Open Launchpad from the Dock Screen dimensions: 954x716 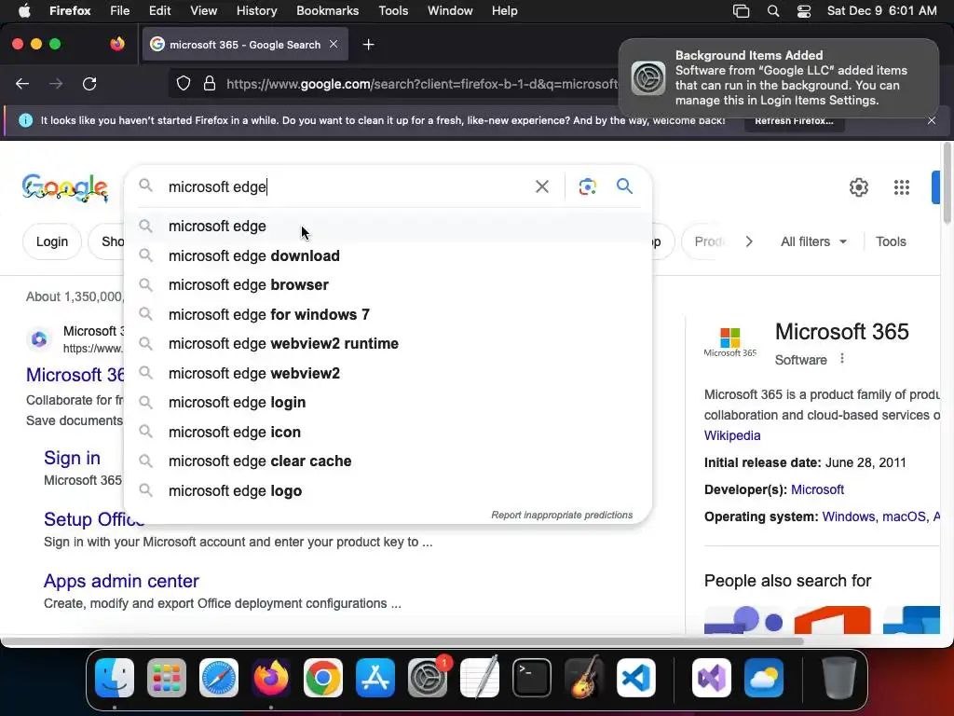click(167, 678)
